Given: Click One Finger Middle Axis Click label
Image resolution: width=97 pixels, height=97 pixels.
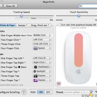Looking at the screenshot, I should coord(16,35).
